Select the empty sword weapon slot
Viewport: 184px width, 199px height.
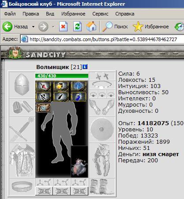click(x=22, y=129)
